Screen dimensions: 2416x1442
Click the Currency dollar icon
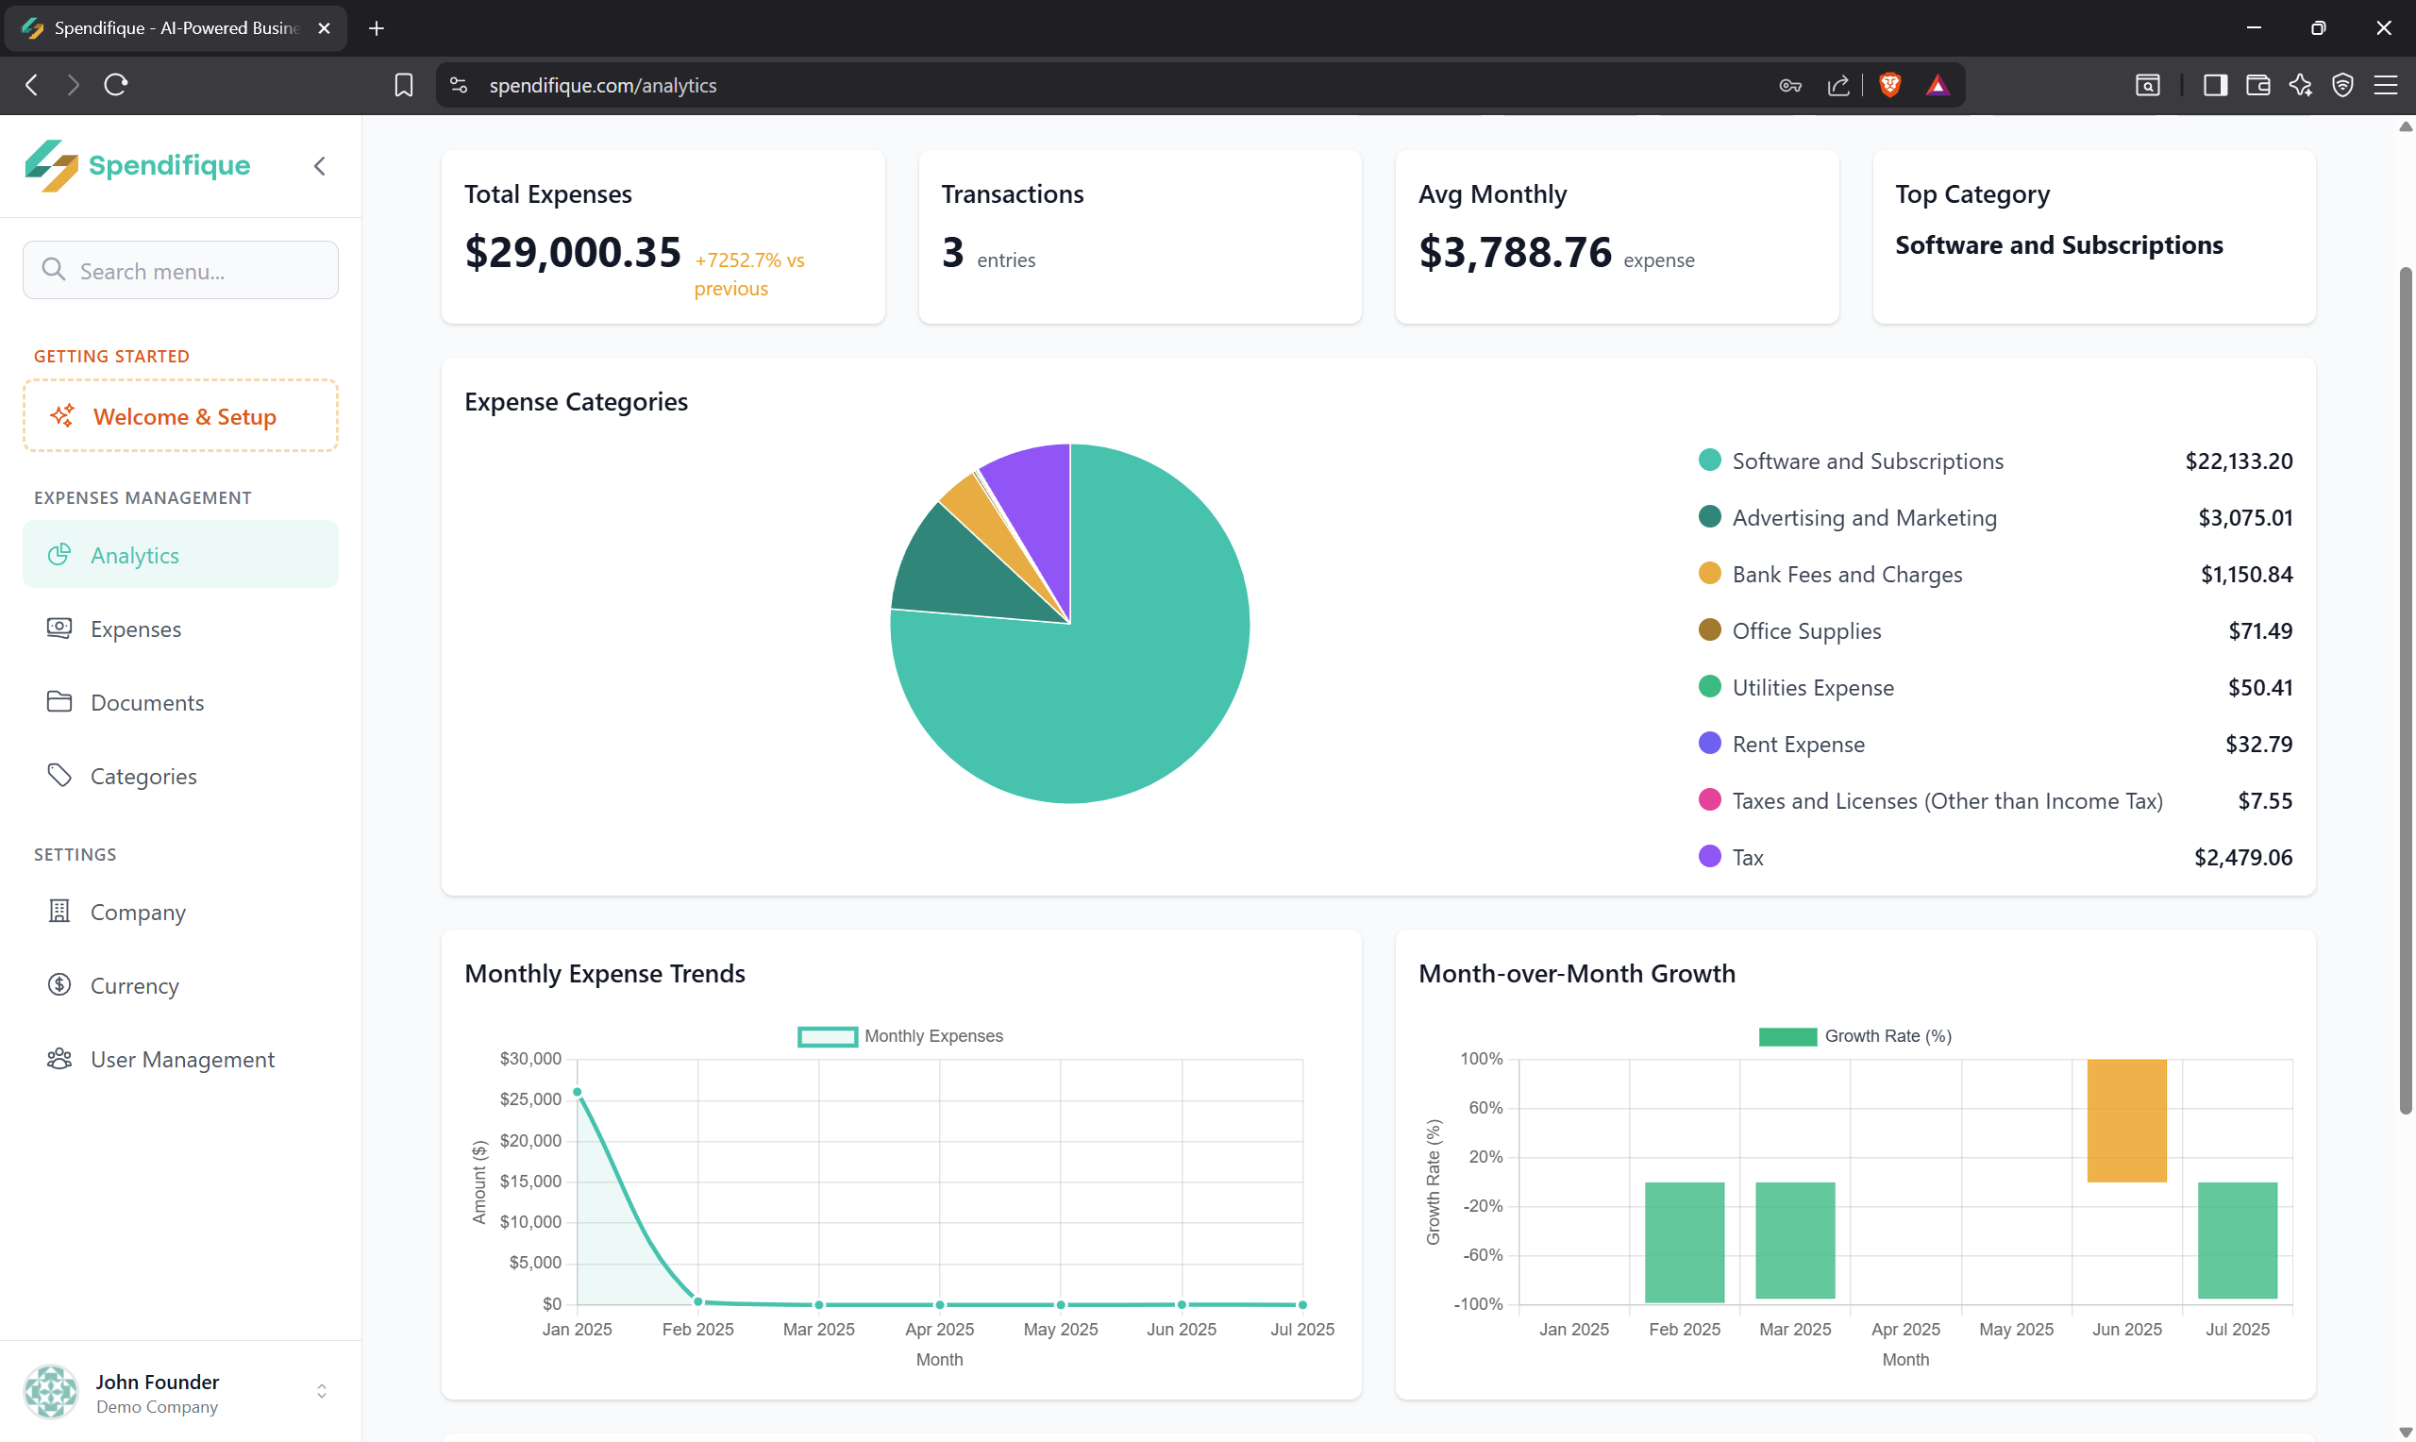click(x=59, y=984)
